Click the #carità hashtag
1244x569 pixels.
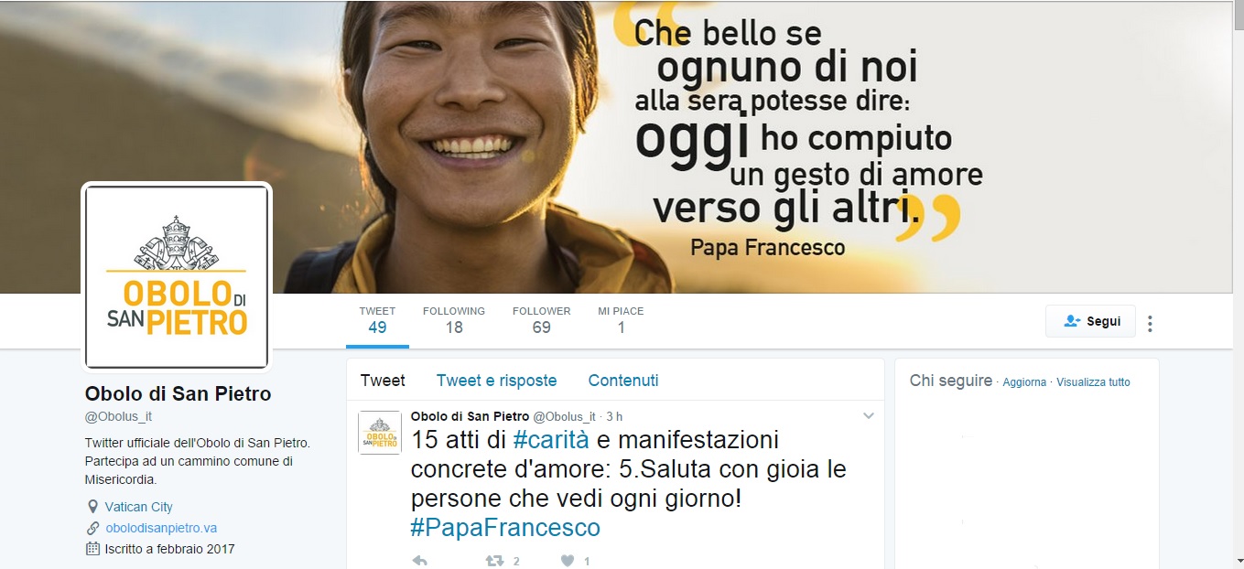point(551,440)
